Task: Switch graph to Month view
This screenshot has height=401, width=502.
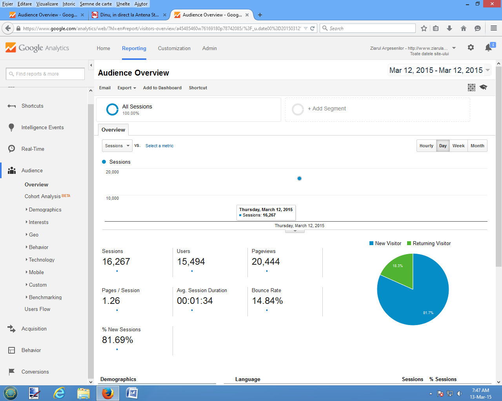Action: coord(477,146)
